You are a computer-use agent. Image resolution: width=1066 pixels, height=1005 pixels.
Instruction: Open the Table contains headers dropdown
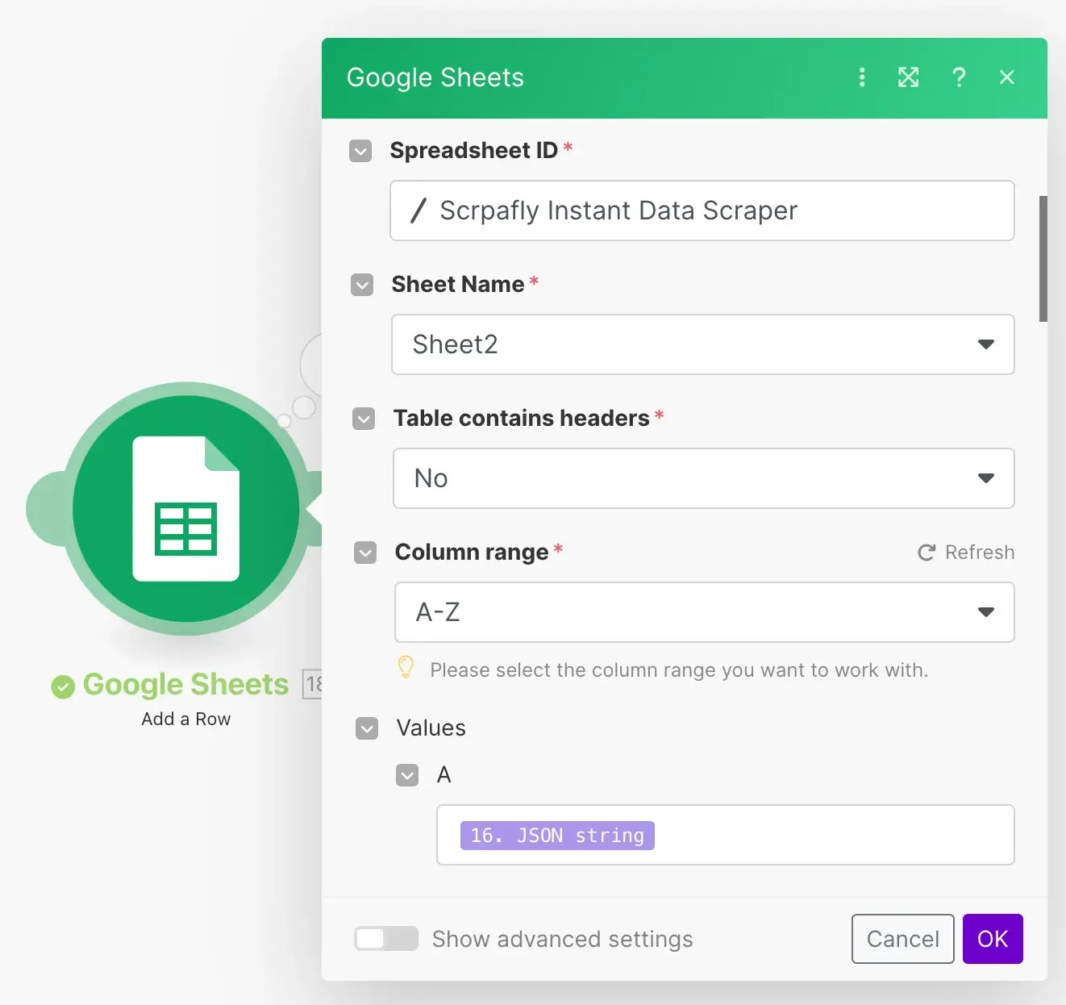click(x=985, y=478)
